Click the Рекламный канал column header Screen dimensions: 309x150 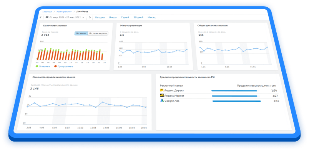(171, 86)
